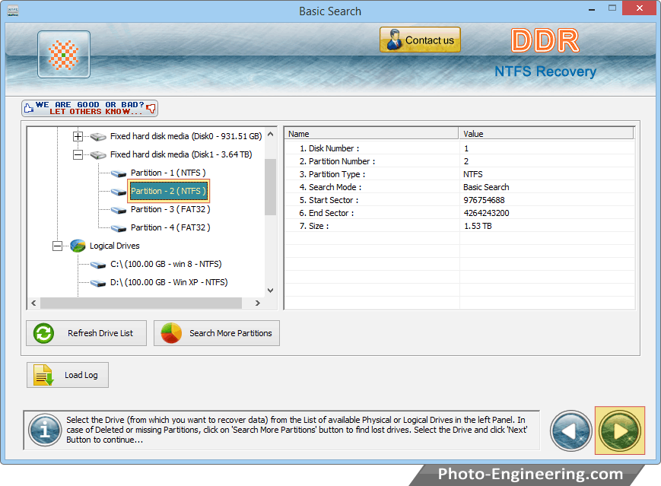Click the drive icon beside C:\
This screenshot has width=661, height=486.
coord(98,265)
